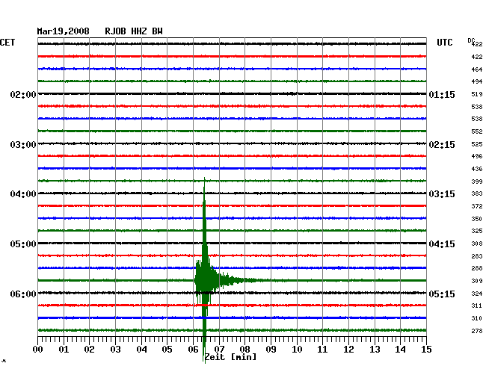Image resolution: width=486 pixels, height=369 pixels.
Task: Select minute tick label 01
Action: click(x=64, y=350)
